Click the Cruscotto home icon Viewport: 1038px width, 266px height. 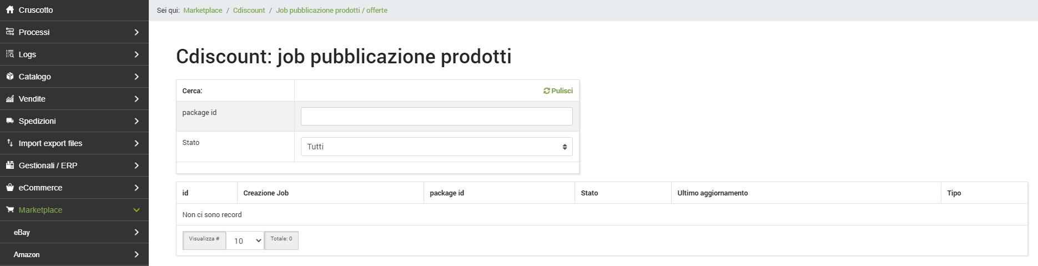pyautogui.click(x=9, y=10)
